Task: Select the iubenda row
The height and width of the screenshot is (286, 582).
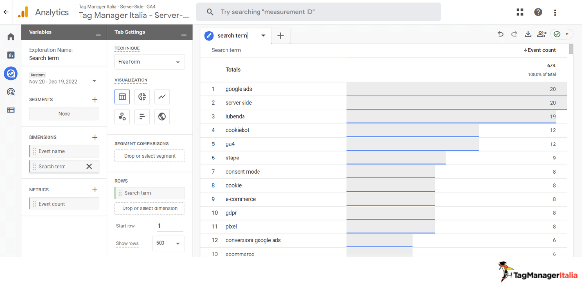Action: pyautogui.click(x=384, y=116)
